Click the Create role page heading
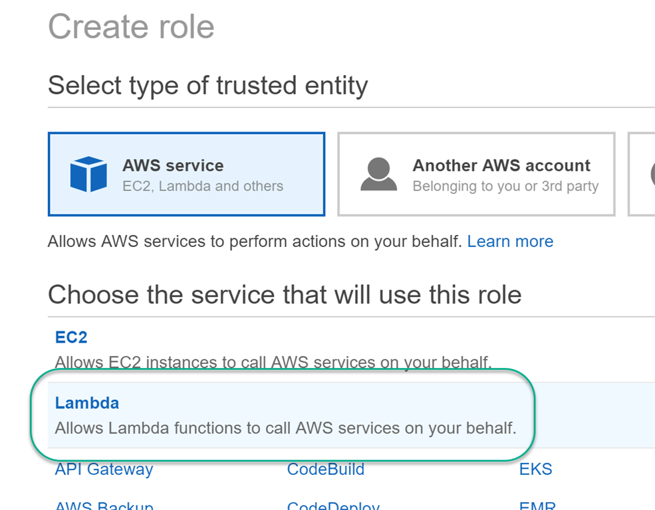 click(131, 27)
